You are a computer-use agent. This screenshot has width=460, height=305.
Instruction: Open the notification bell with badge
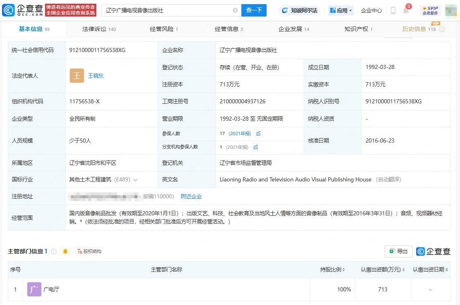click(x=406, y=10)
